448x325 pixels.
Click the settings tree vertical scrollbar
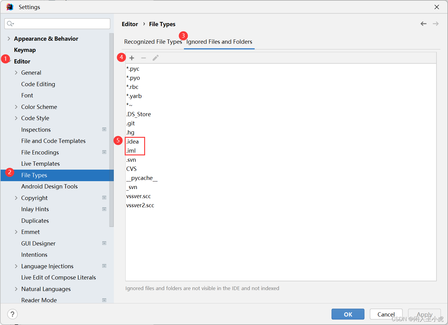click(111, 130)
